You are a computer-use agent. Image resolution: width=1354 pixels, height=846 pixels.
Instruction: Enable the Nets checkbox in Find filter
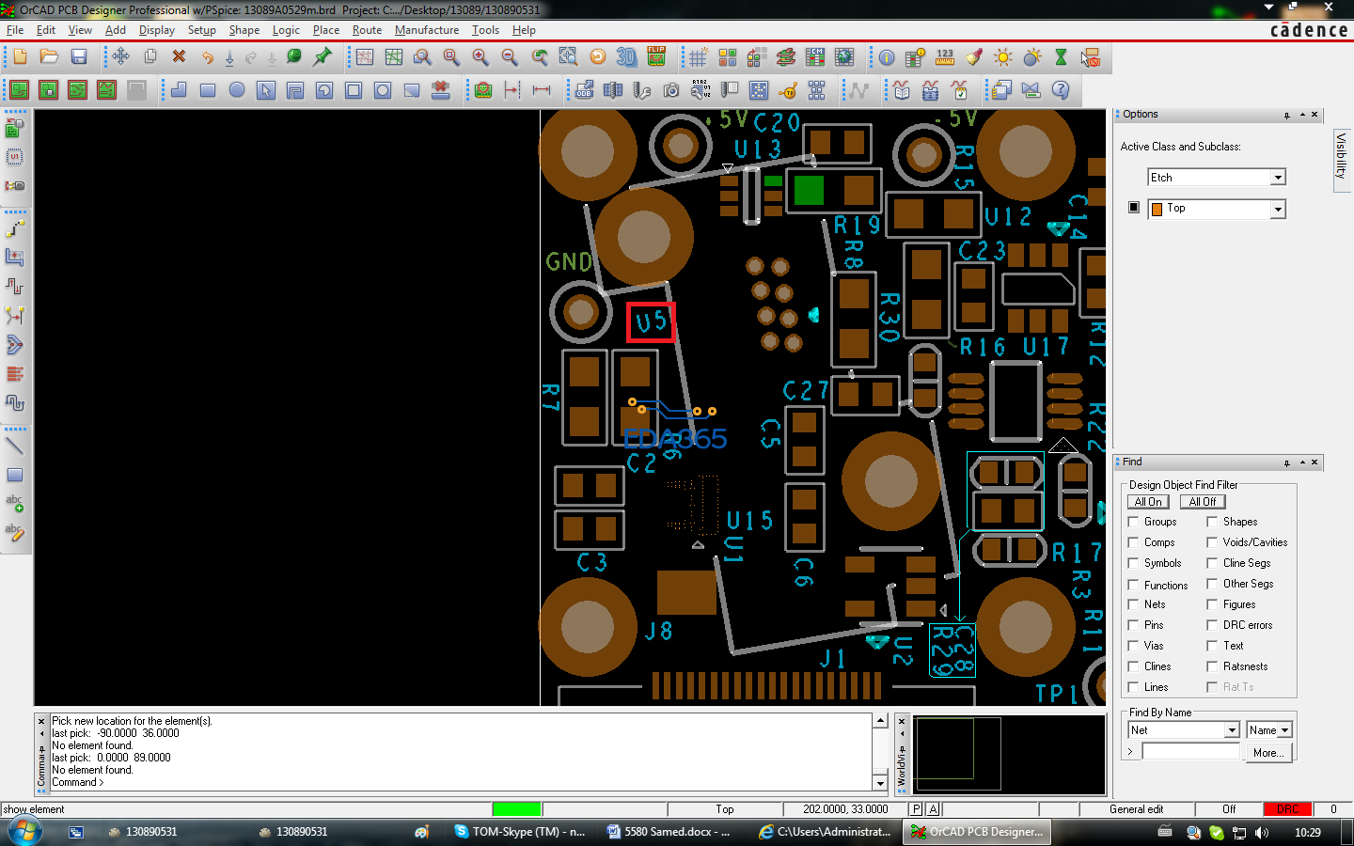click(1133, 604)
